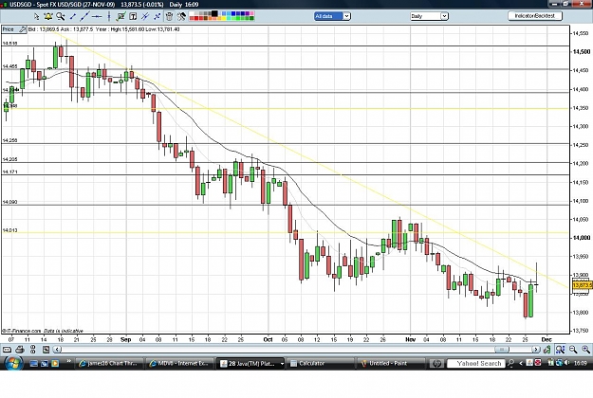
Task: Click the first bottom-left toolbar icon
Action: [7, 350]
